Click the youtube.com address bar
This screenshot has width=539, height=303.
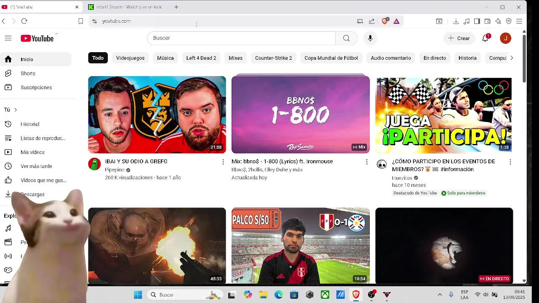223,21
